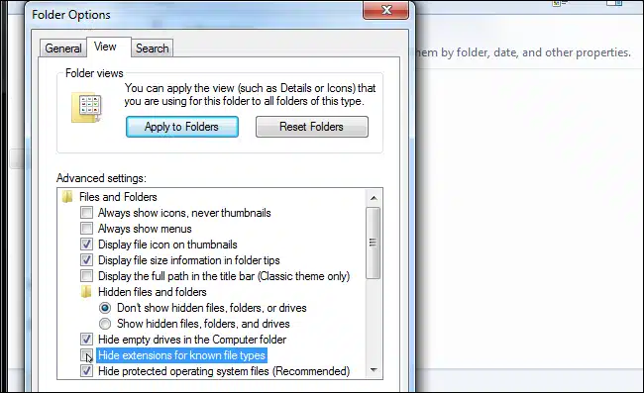Select Don't show hidden files, folders, or drives

[105, 308]
